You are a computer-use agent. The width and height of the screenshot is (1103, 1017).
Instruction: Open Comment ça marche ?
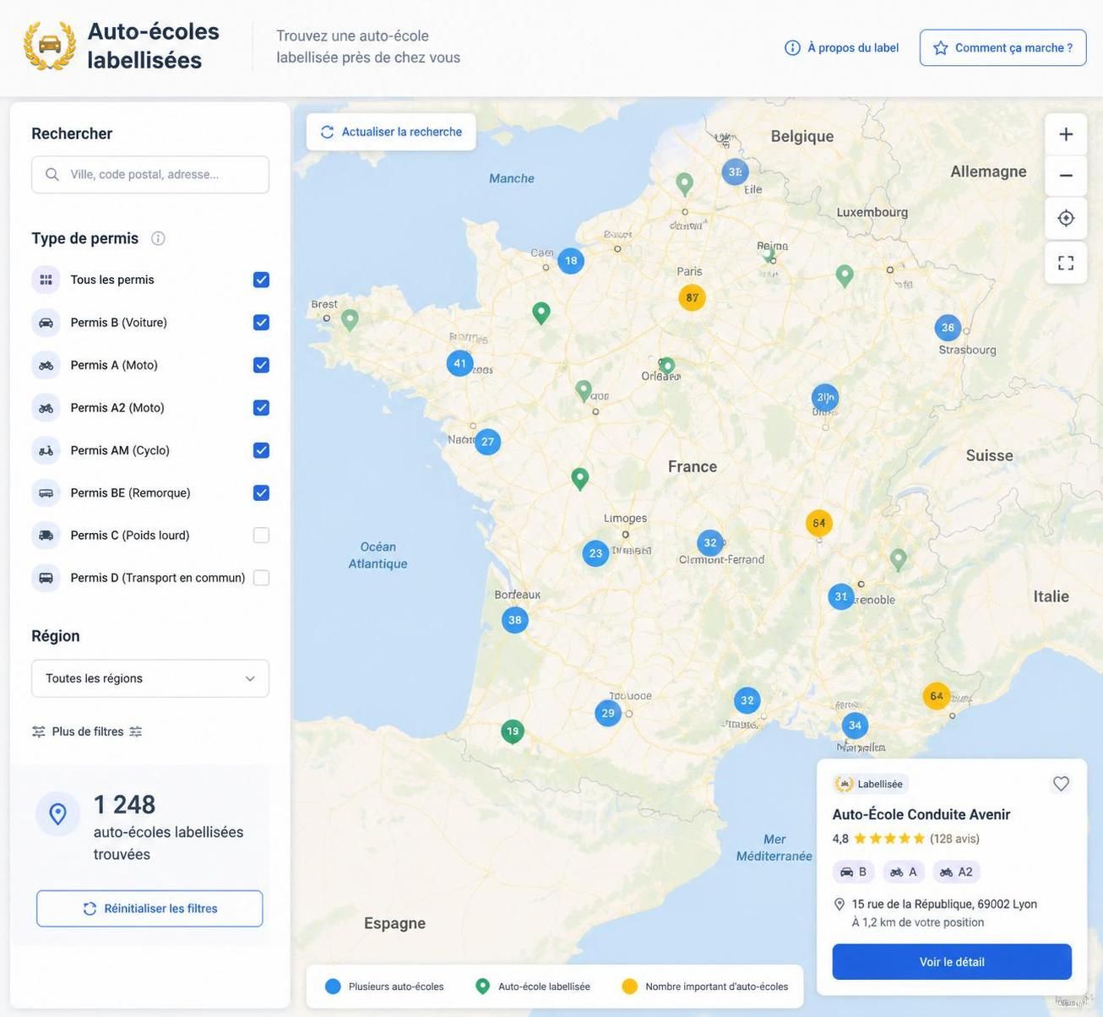pyautogui.click(x=1002, y=48)
